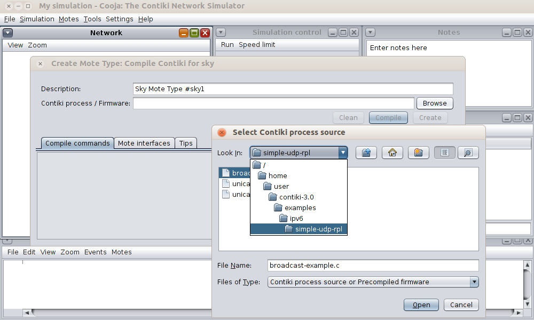
Task: Open the Files of Type dropdown
Action: [373, 282]
